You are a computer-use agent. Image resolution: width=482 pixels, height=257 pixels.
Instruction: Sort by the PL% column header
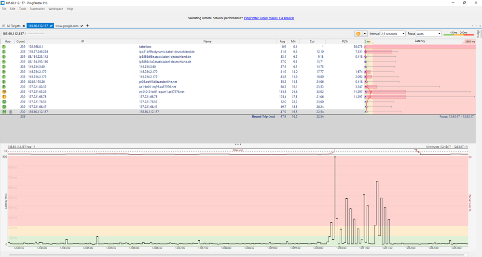pyautogui.click(x=345, y=41)
